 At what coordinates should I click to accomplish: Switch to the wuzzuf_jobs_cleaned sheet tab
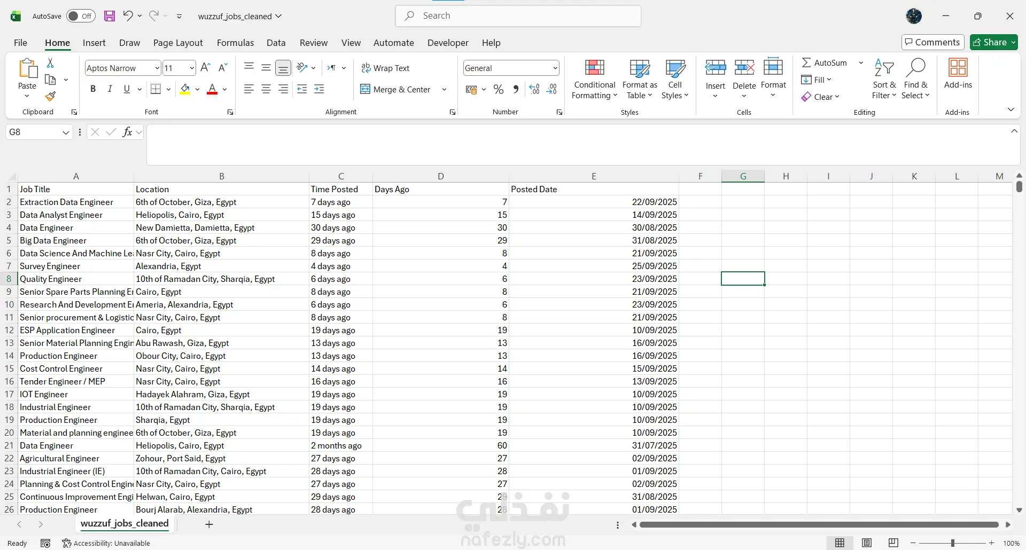(x=125, y=524)
